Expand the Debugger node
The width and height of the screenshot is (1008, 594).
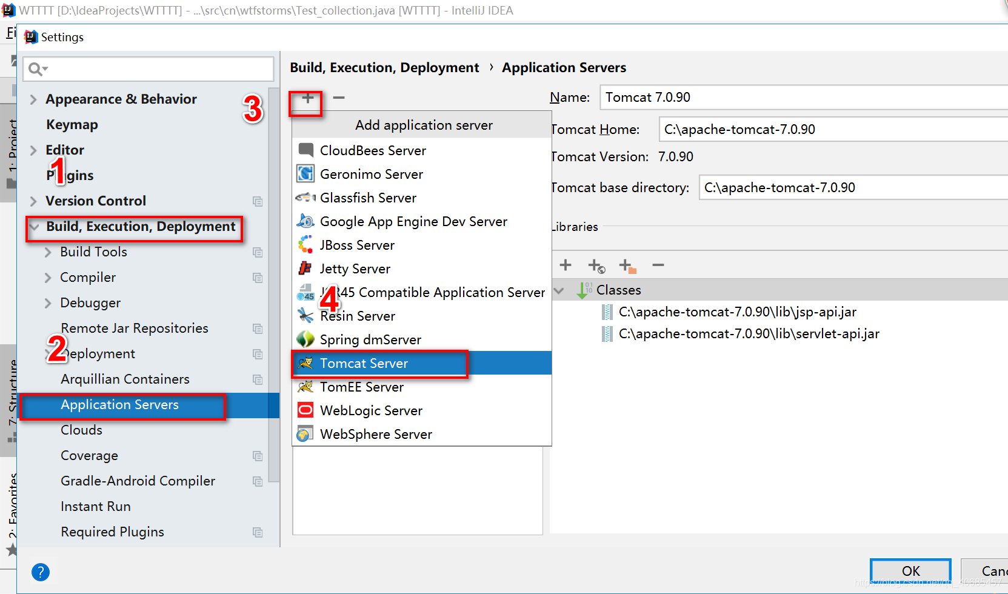pyautogui.click(x=48, y=303)
